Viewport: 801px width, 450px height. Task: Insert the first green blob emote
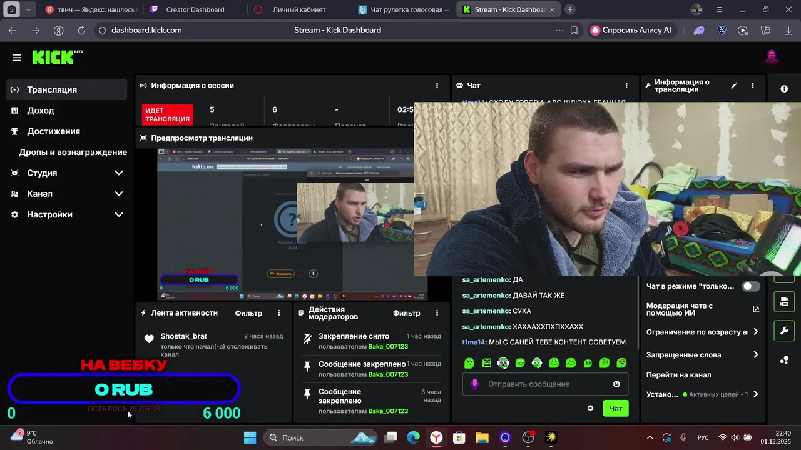pos(469,362)
